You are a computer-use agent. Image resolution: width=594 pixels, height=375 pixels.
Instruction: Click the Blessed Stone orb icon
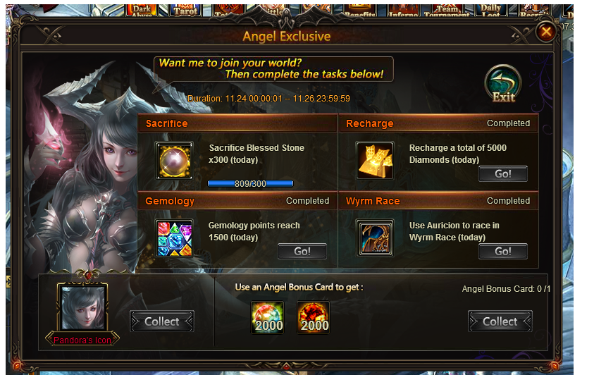pyautogui.click(x=174, y=161)
